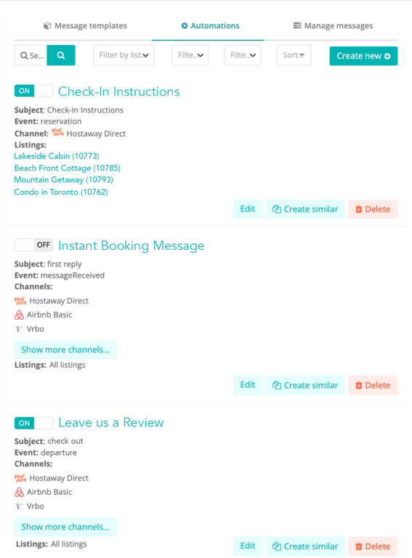Delete the Leave us a Review automation

[373, 546]
